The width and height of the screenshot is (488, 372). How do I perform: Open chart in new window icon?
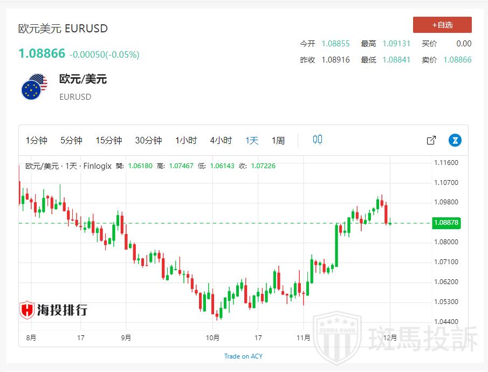tap(431, 140)
